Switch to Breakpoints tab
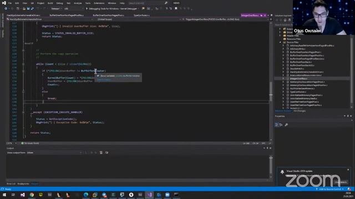355x199 pixels. coord(23,184)
